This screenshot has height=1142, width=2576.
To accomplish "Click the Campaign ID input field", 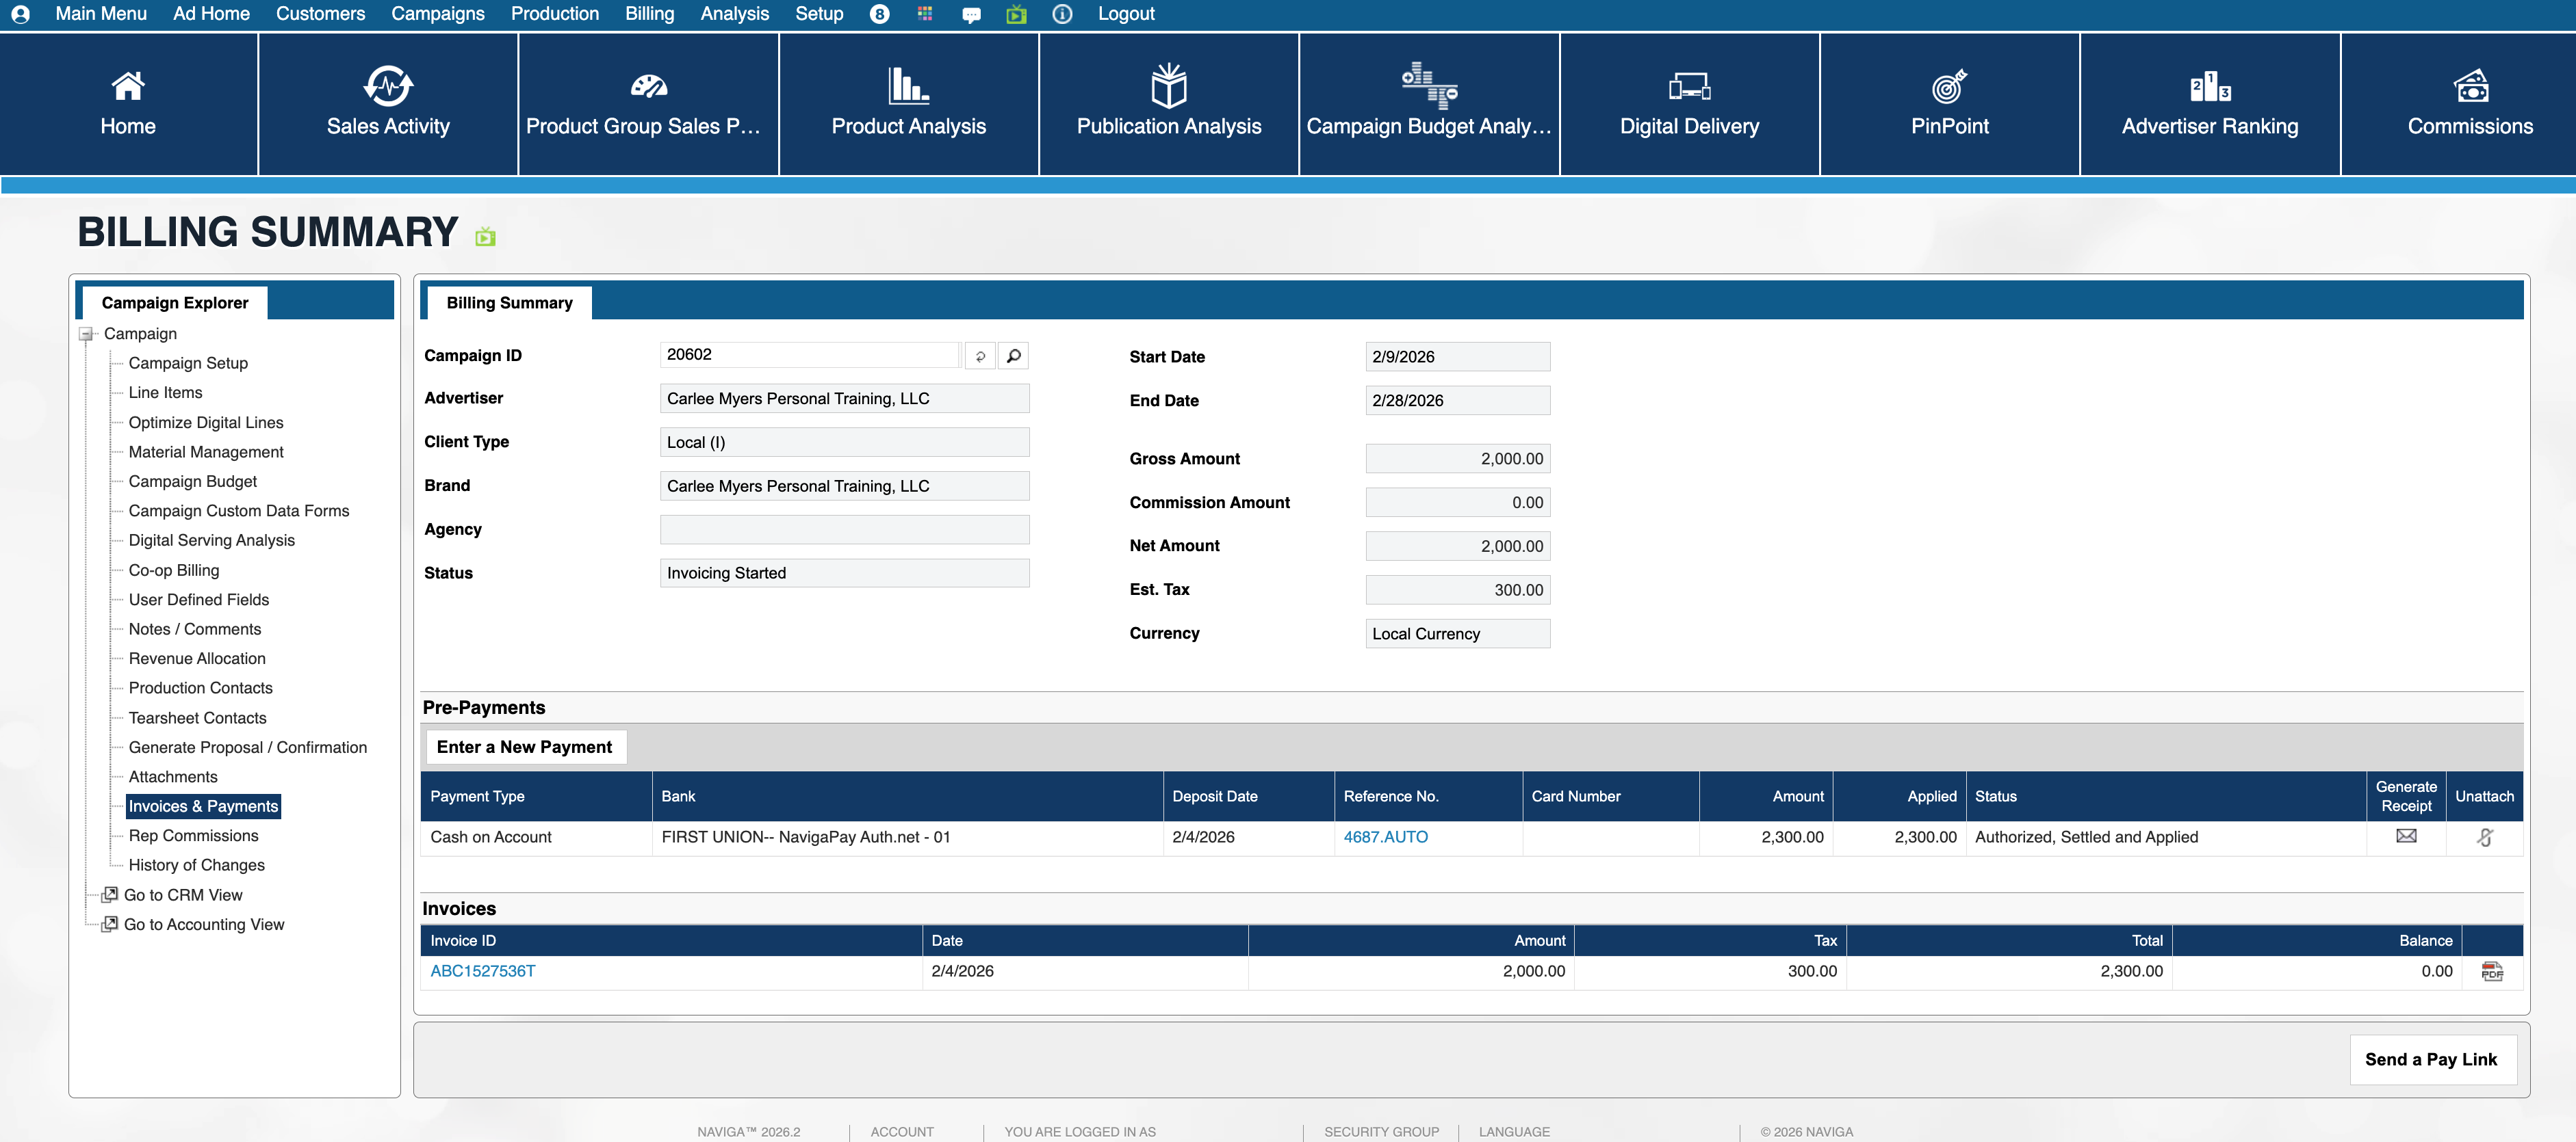I will [810, 355].
